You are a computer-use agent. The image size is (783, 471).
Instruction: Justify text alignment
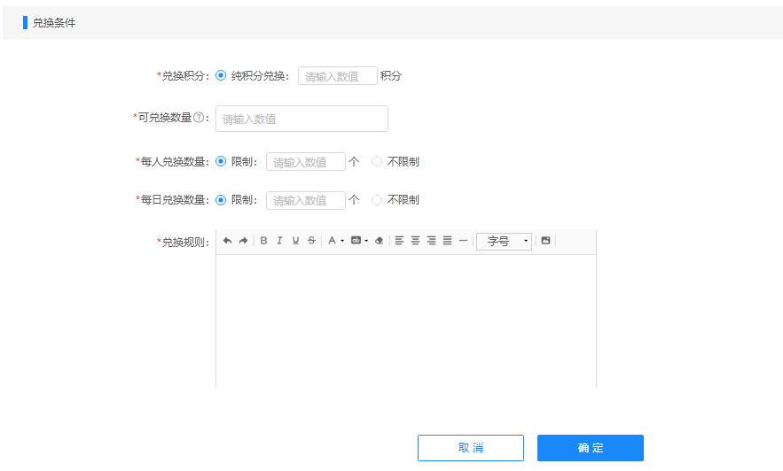point(448,241)
